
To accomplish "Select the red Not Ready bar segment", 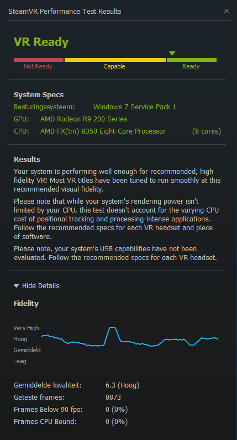I will [39, 60].
